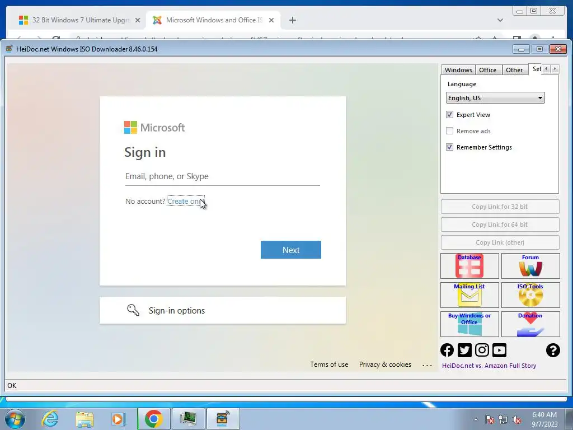
Task: Click Action Center flag tray icon
Action: [x=489, y=419]
